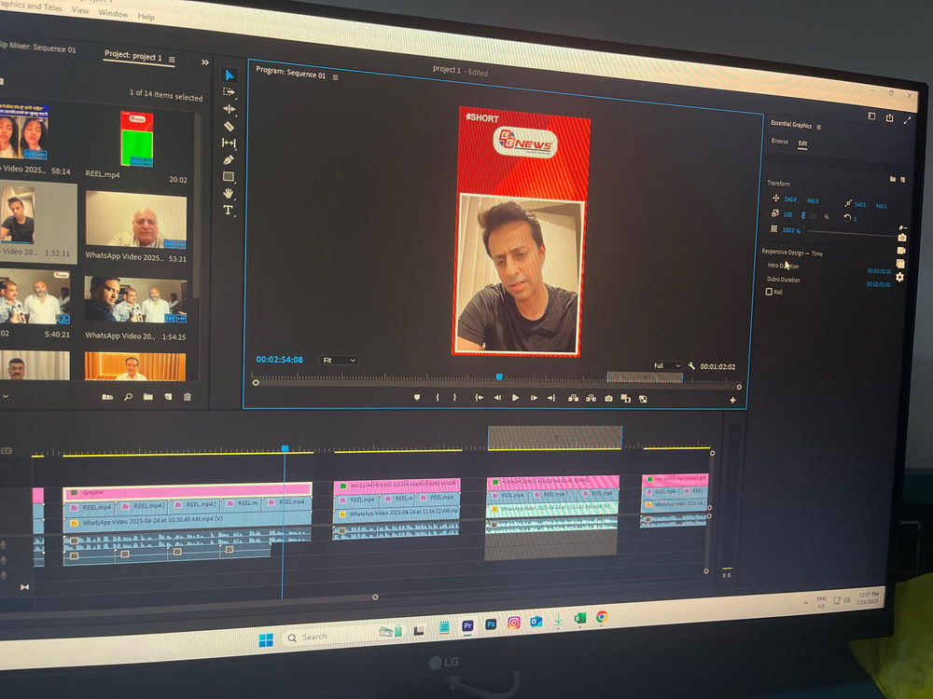The width and height of the screenshot is (933, 699).
Task: Open the View menu
Action: [80, 10]
